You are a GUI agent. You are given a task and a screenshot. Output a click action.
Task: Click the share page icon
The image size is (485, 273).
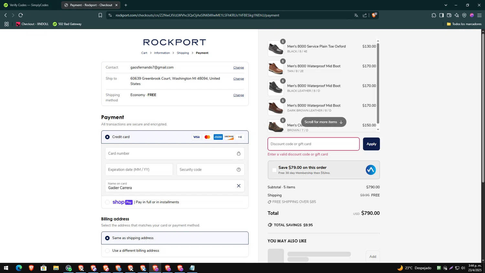click(x=365, y=15)
